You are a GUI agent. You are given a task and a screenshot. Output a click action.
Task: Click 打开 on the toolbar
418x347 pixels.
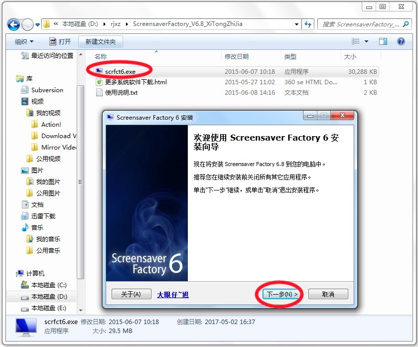coord(60,42)
